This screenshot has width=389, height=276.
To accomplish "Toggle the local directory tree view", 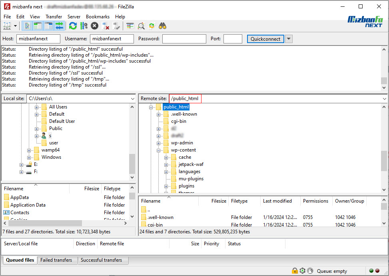I will pos(38,26).
